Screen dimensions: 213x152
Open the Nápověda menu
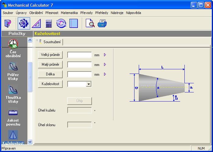(133, 13)
